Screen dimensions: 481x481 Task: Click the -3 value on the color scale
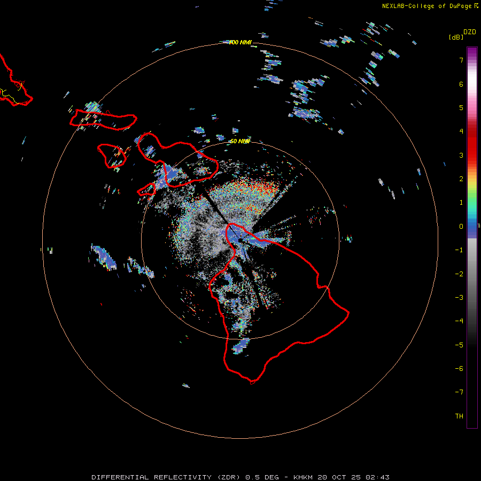coord(459,298)
